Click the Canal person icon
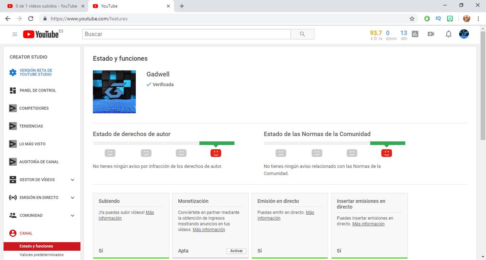The image size is (486, 260). tap(13, 233)
